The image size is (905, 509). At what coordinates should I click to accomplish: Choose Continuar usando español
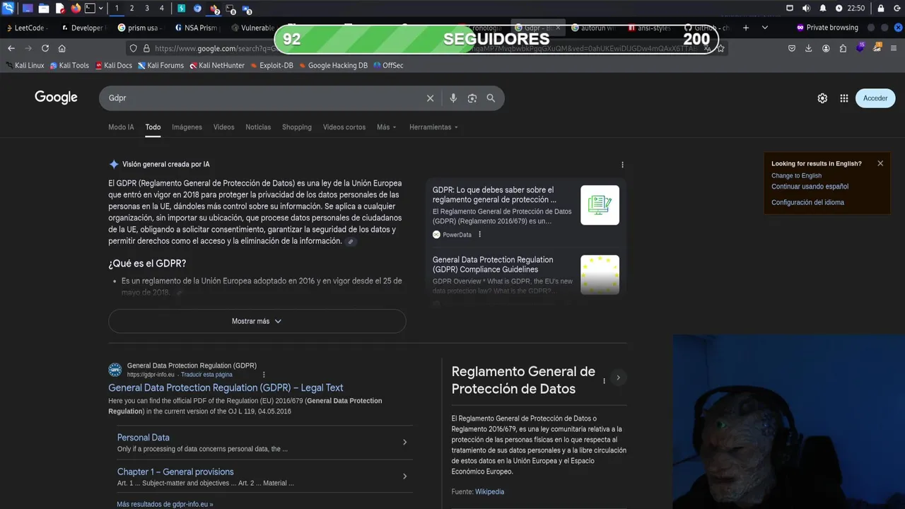pos(810,187)
